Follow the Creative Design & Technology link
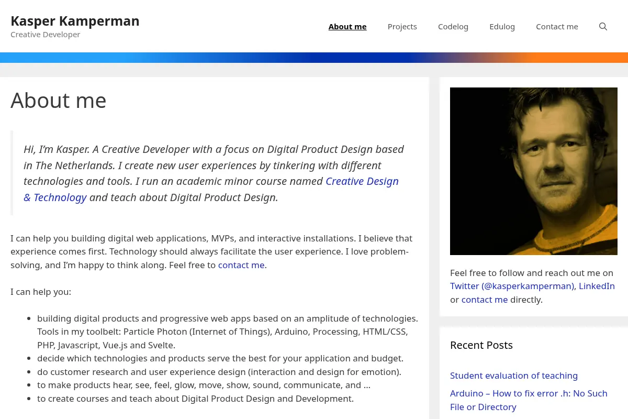 pyautogui.click(x=362, y=181)
